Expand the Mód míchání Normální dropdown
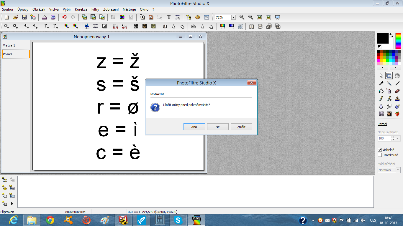The height and width of the screenshot is (226, 403). (398, 170)
